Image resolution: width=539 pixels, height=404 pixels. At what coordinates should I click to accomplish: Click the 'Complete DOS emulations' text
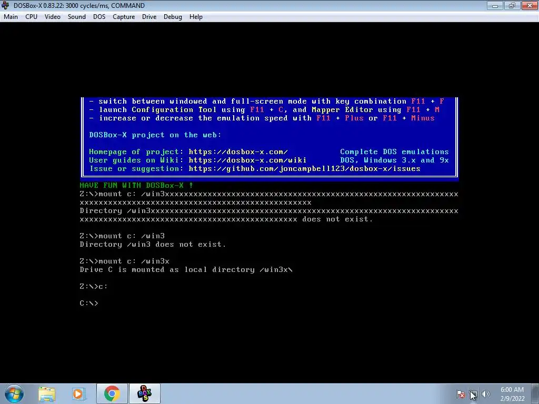point(394,152)
